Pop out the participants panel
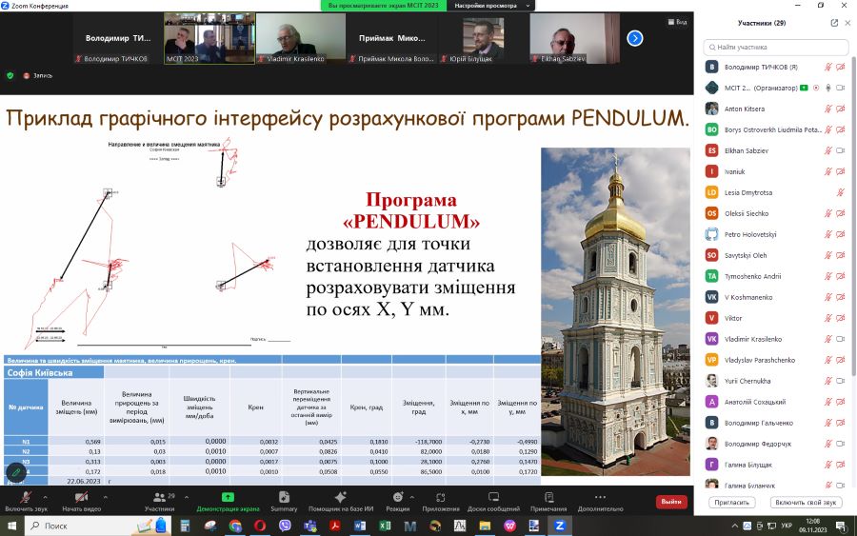Image resolution: width=857 pixels, height=536 pixels. tap(834, 23)
